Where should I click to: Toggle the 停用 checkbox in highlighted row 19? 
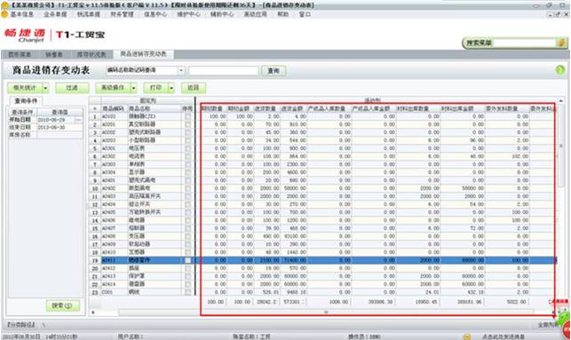tap(187, 260)
